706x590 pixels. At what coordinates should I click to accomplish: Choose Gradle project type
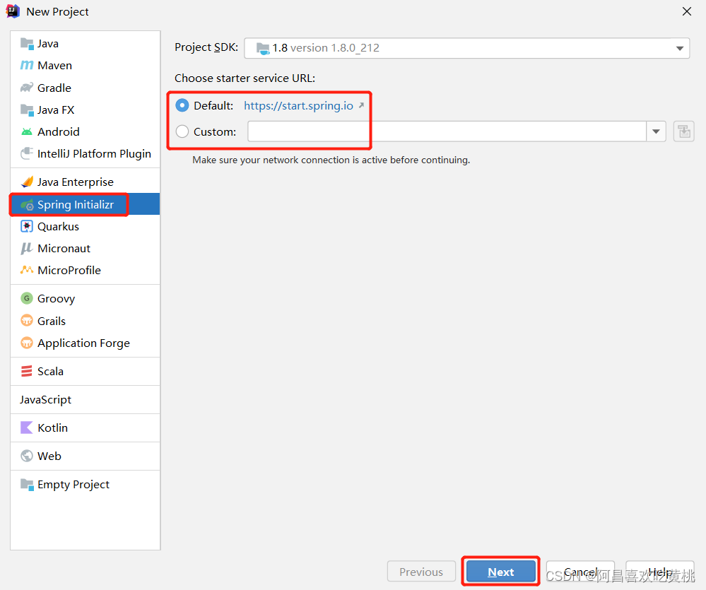pos(85,88)
